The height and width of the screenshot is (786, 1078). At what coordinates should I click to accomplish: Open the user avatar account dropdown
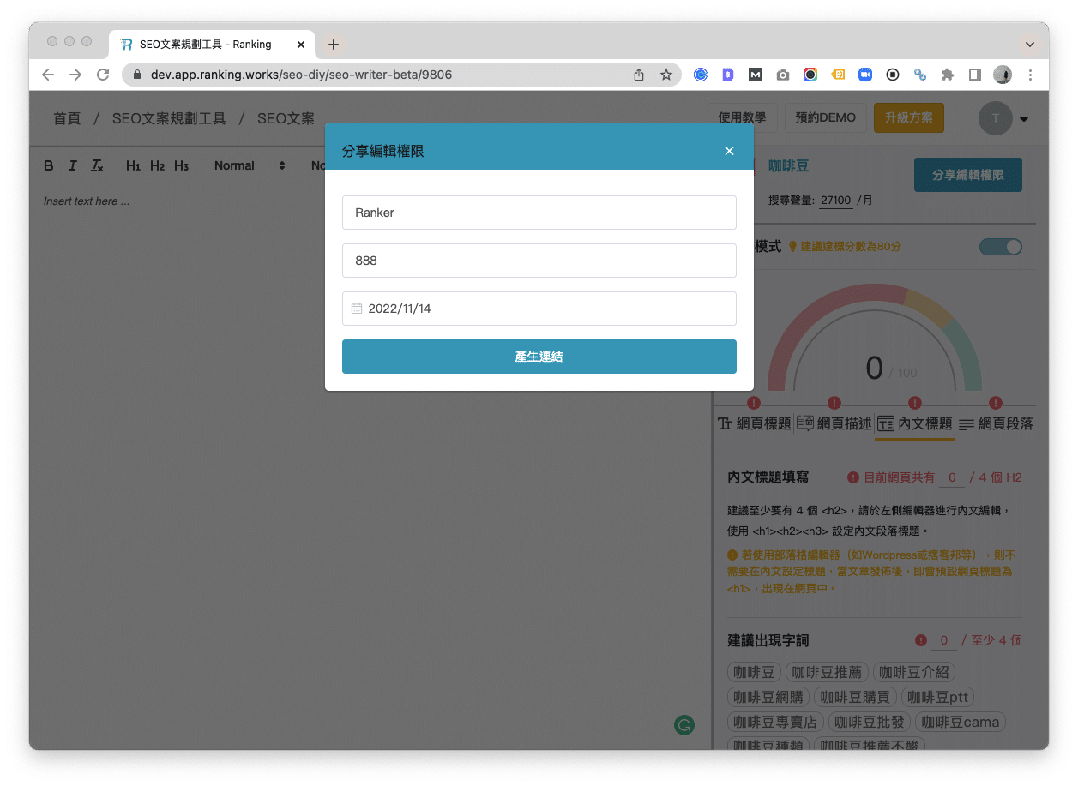[1004, 119]
